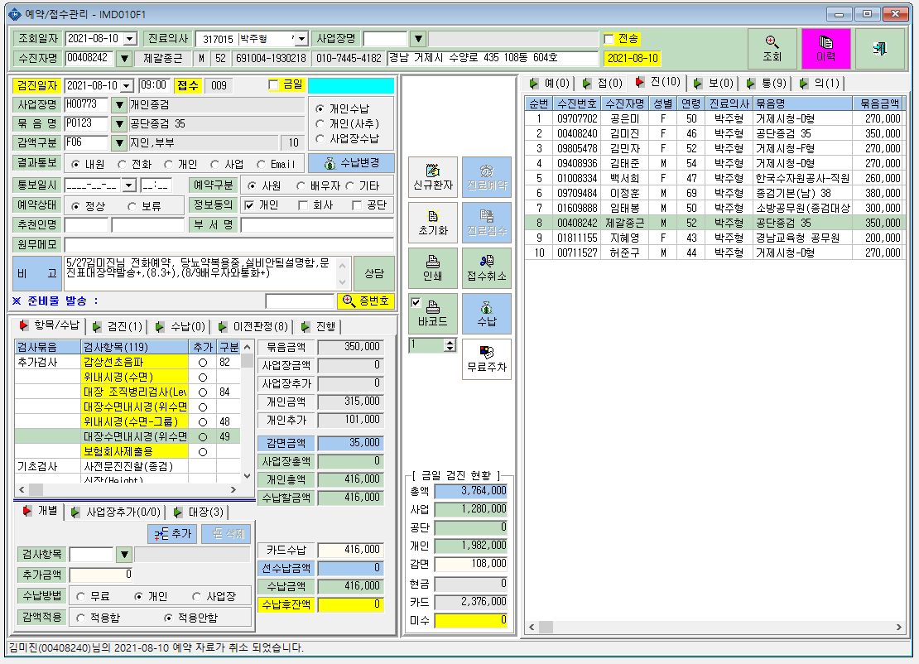
Task: Click the 신규환자 new patient icon
Action: [x=432, y=177]
